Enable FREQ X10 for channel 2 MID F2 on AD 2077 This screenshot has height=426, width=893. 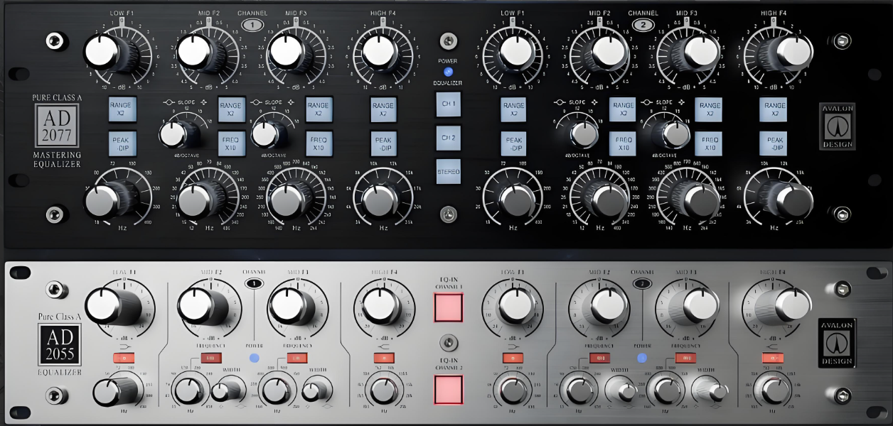[623, 143]
